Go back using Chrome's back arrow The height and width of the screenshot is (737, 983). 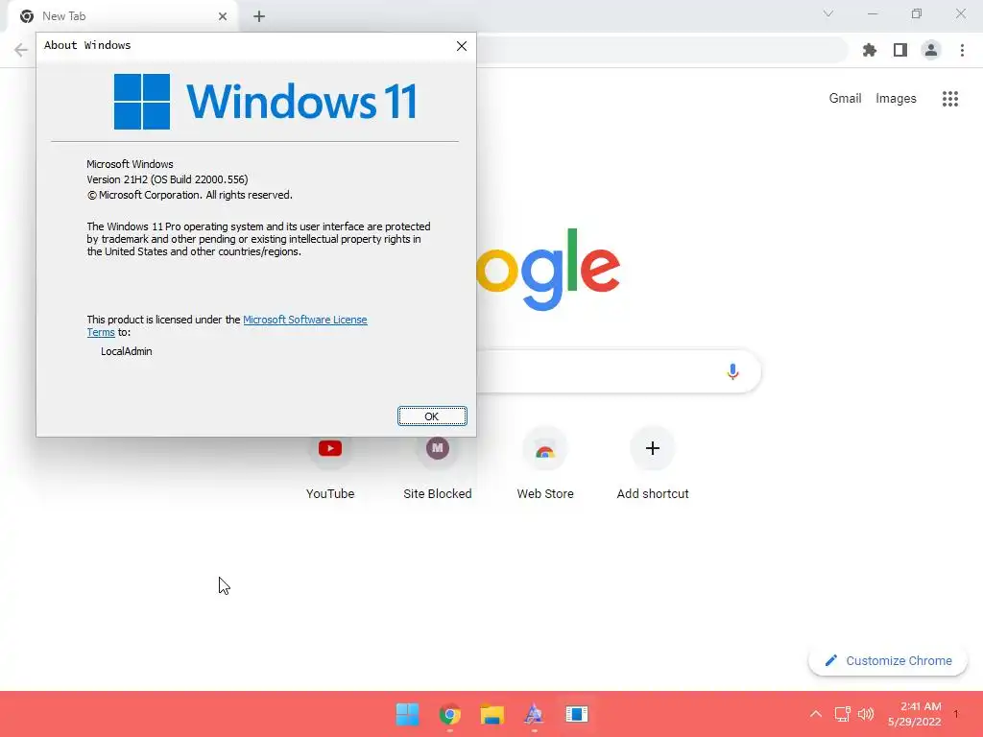pos(21,50)
